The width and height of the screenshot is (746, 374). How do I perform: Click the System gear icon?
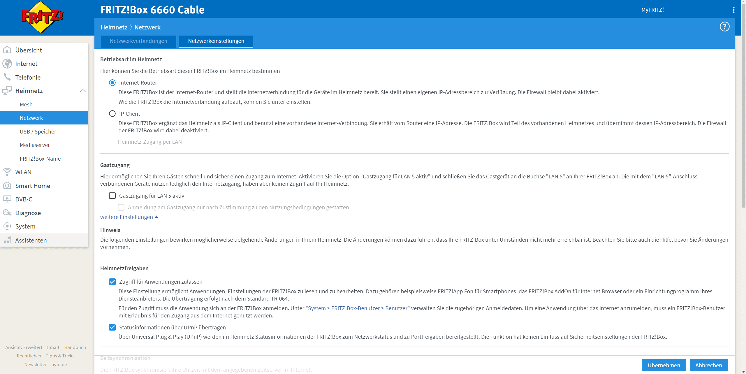click(x=7, y=226)
